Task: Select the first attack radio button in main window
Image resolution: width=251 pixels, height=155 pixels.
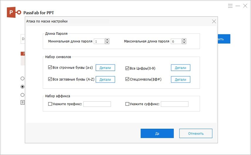Action: click(23, 79)
